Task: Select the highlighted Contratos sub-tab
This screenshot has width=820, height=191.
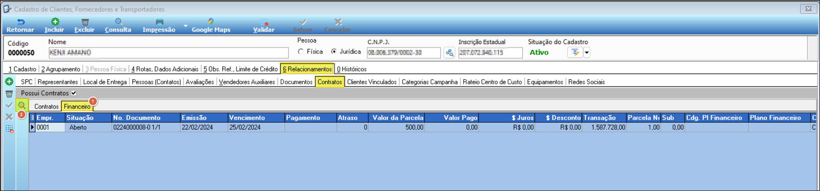Action: [x=330, y=82]
